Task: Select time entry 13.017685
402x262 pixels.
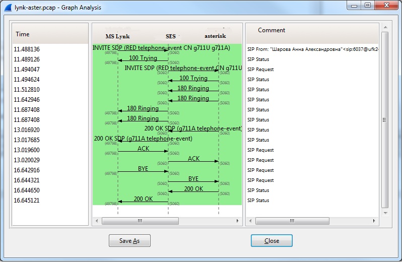Action: 27,140
